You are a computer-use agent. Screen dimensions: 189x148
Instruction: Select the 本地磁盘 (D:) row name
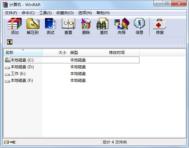coord(22,67)
